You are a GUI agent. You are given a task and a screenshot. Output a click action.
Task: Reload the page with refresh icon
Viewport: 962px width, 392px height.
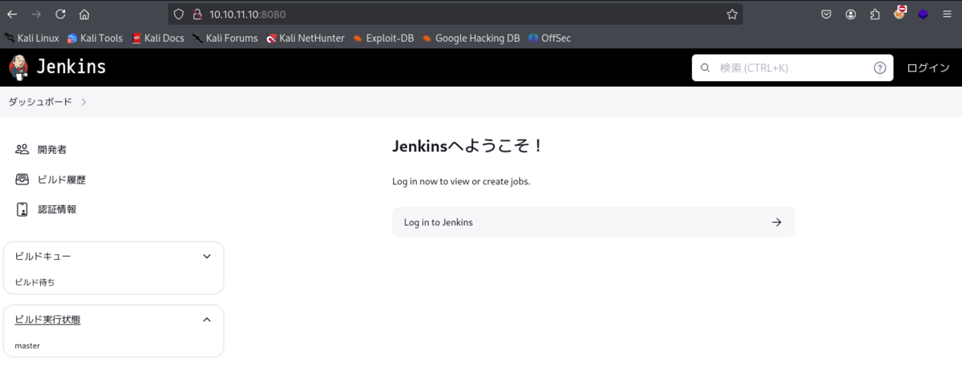coord(60,14)
